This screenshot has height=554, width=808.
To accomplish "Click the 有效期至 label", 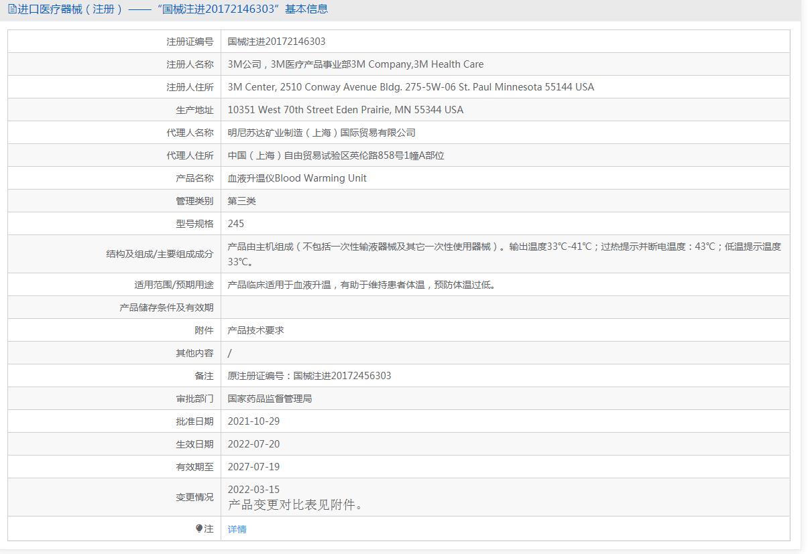I will pyautogui.click(x=195, y=467).
